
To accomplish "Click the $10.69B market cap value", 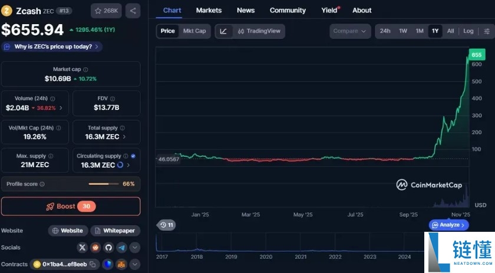I will (58, 79).
